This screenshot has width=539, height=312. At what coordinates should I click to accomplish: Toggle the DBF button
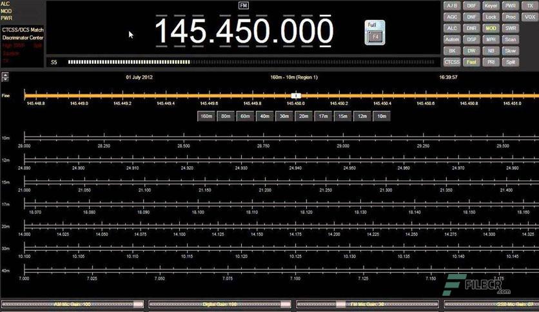point(471,6)
